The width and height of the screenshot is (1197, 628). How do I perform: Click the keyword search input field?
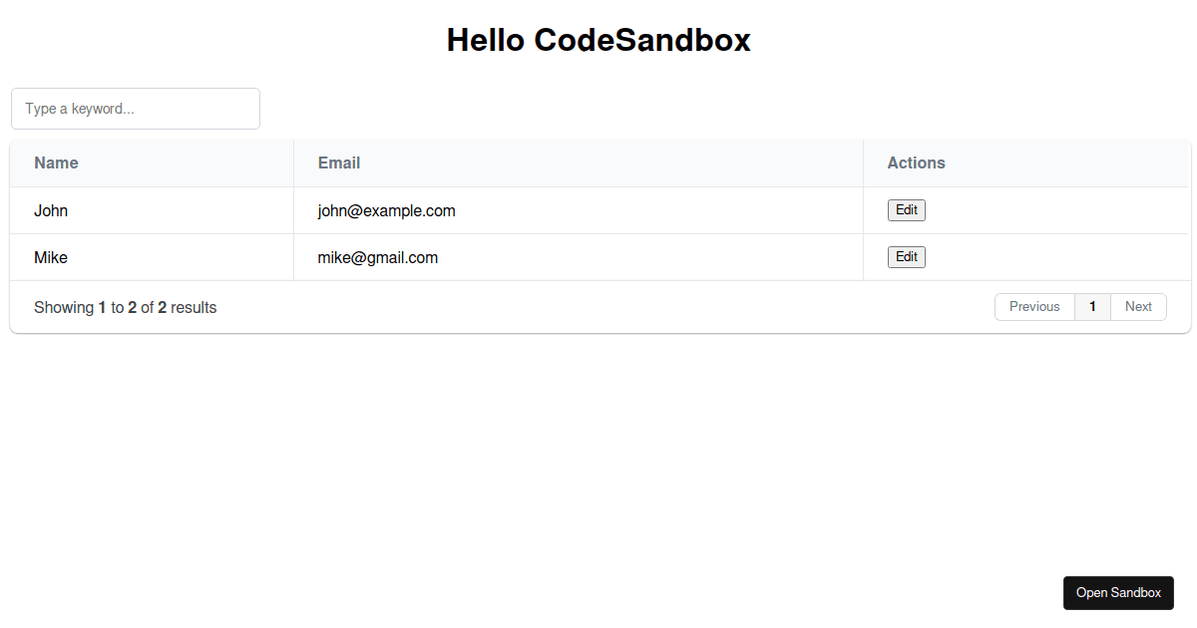point(135,108)
